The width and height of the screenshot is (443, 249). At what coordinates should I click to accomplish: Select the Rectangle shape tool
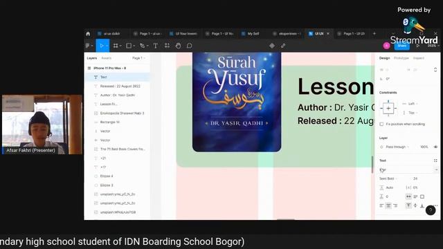(129, 46)
